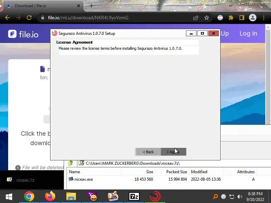Open 7-Zip from the taskbar
This screenshot has width=271, height=203.
[x=134, y=197]
